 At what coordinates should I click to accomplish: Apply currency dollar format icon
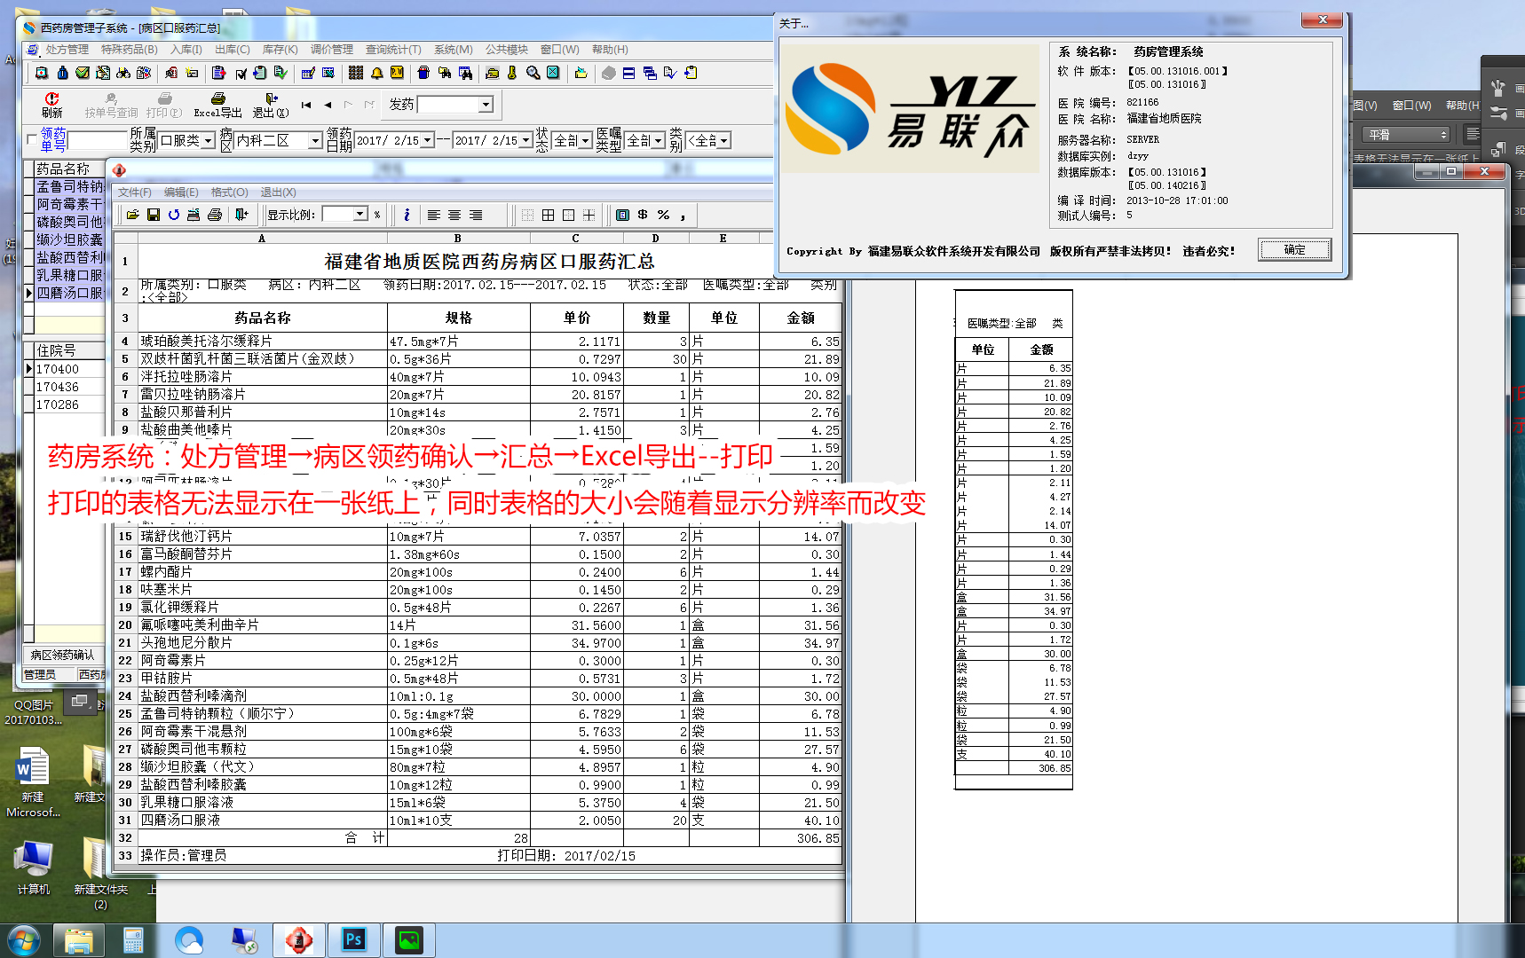coord(643,215)
